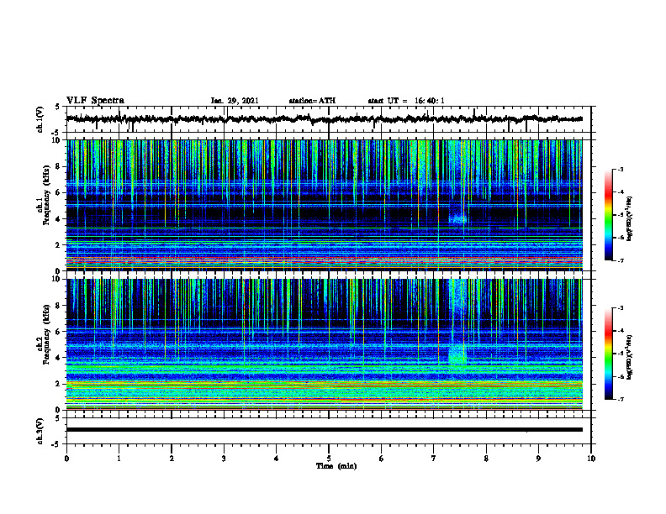Click the 'Time (min)' x-axis label
This screenshot has height=514, width=666.
pos(336,466)
